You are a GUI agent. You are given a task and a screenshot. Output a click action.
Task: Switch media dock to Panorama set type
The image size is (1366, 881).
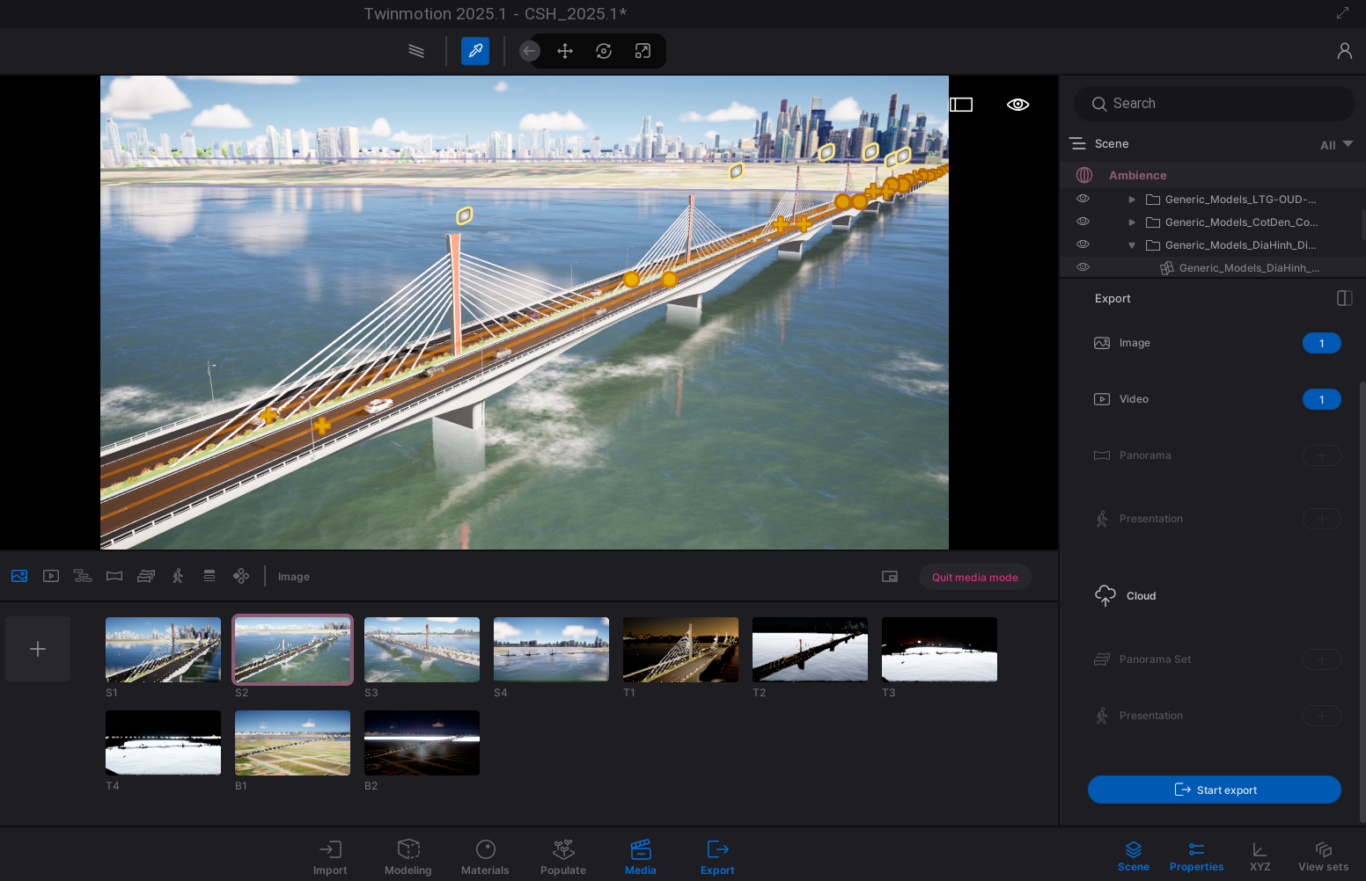tap(146, 576)
